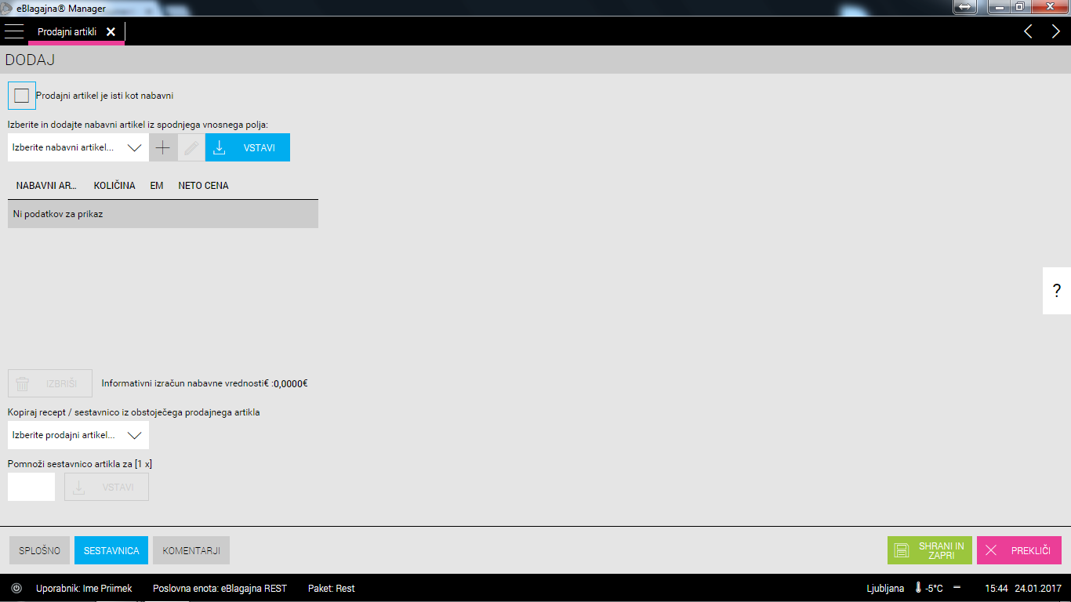Click the blue Vstavi button
Screen dimensions: 1071x602
(x=248, y=147)
